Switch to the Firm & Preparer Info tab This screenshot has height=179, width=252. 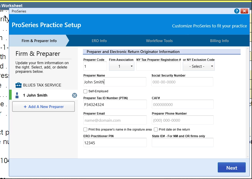[39, 41]
